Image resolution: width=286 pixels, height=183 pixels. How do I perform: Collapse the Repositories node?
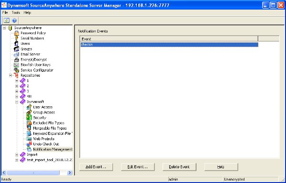[x=10, y=75]
